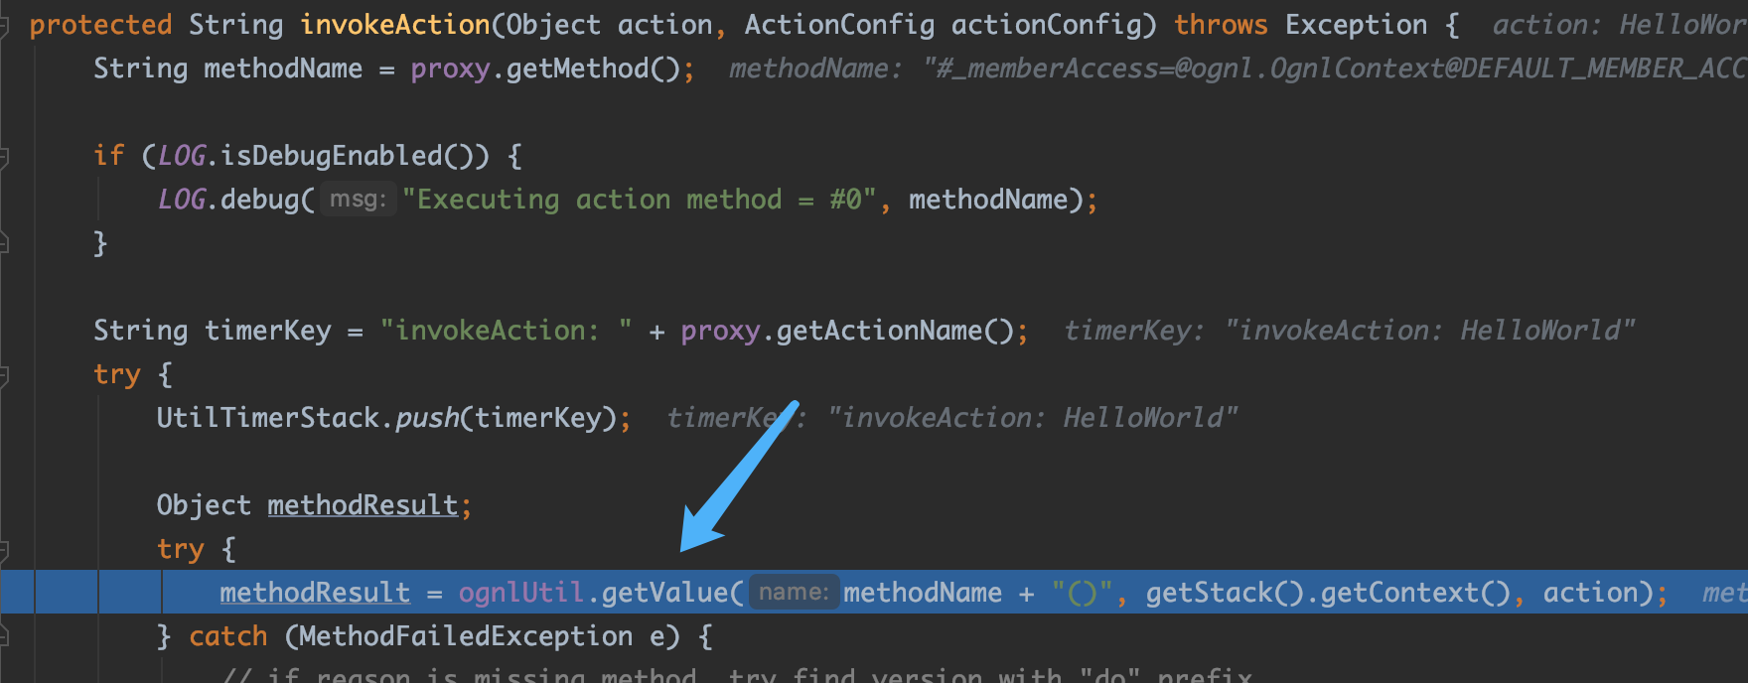Collapse the invokeAction method fold marker
The width and height of the screenshot is (1748, 683).
click(4, 25)
